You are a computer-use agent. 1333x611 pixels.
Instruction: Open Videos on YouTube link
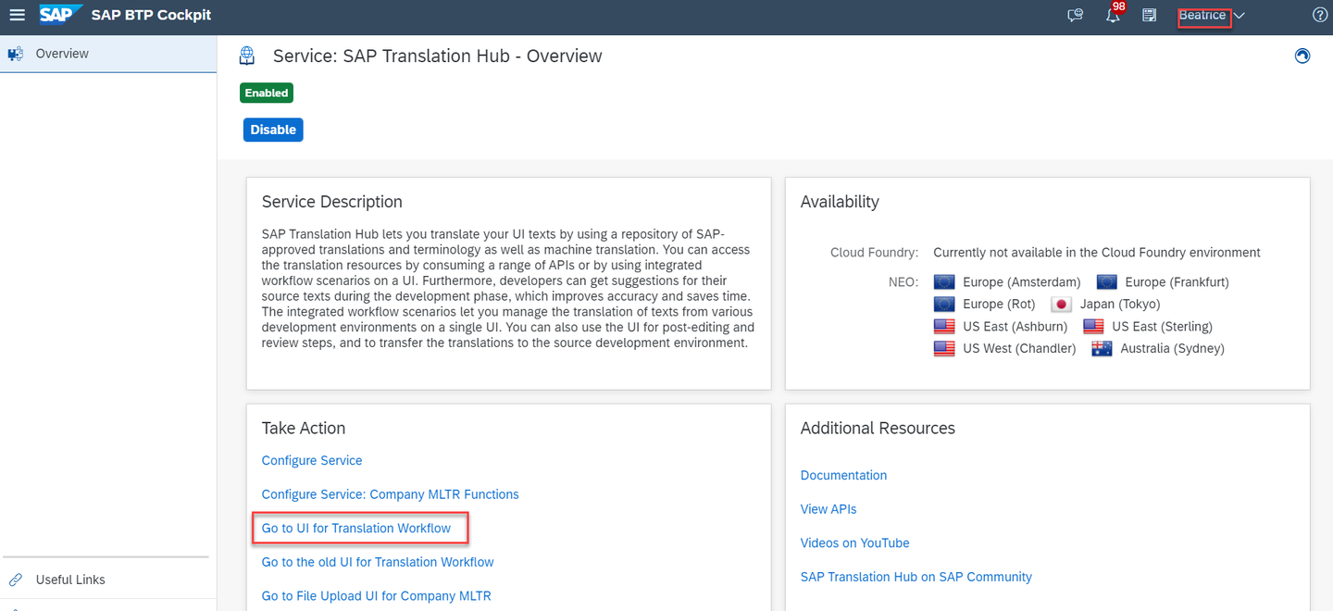coord(855,542)
